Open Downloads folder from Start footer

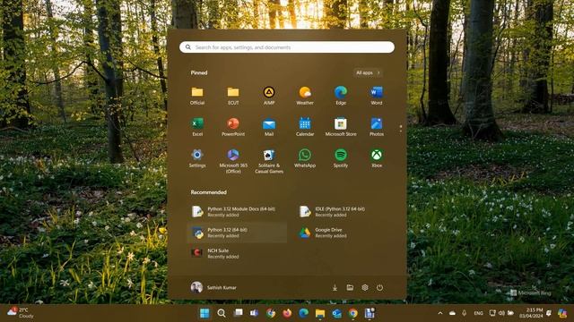335,288
